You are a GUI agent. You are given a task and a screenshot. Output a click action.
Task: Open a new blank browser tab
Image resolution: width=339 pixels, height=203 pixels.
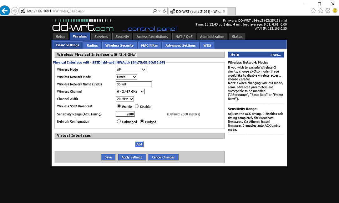pos(231,11)
